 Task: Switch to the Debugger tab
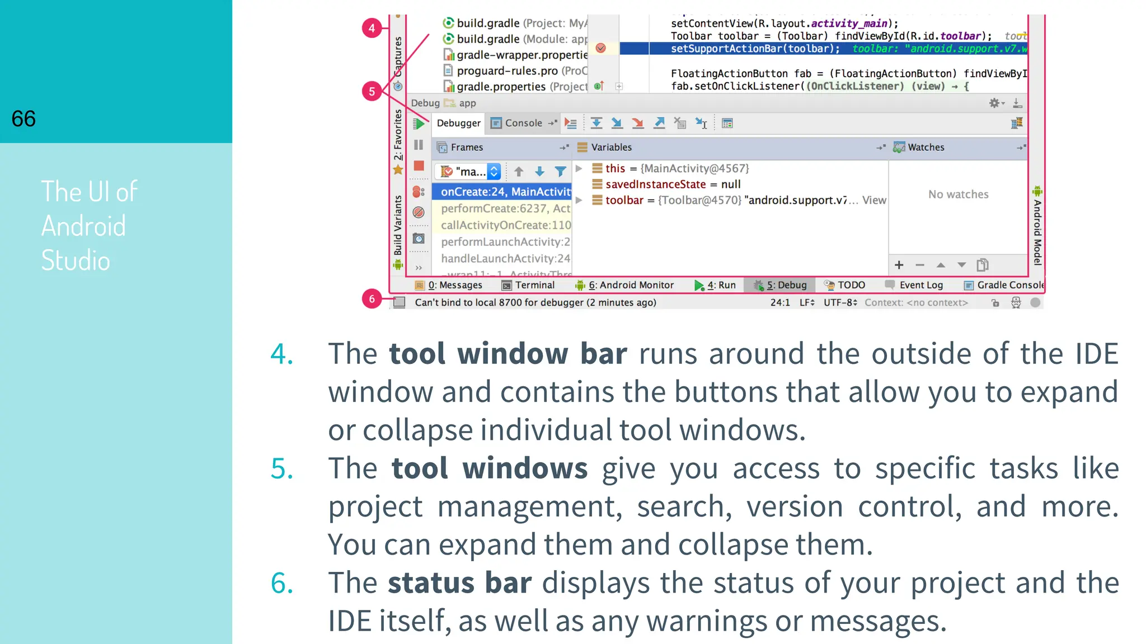(x=459, y=124)
